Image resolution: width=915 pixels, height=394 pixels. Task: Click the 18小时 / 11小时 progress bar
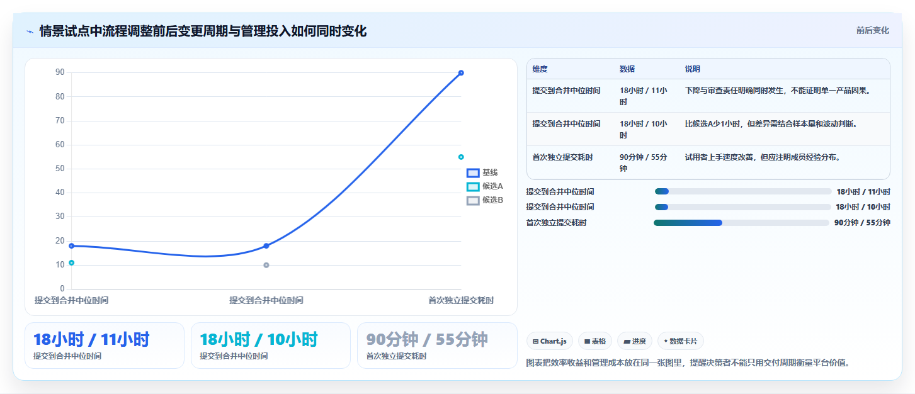pyautogui.click(x=743, y=191)
